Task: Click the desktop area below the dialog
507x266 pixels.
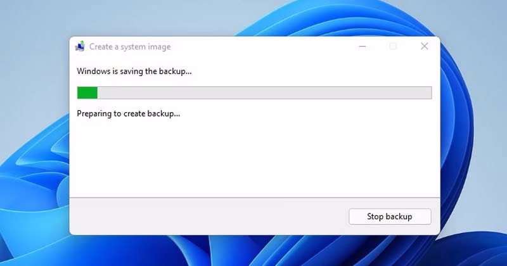Action: coord(253,251)
